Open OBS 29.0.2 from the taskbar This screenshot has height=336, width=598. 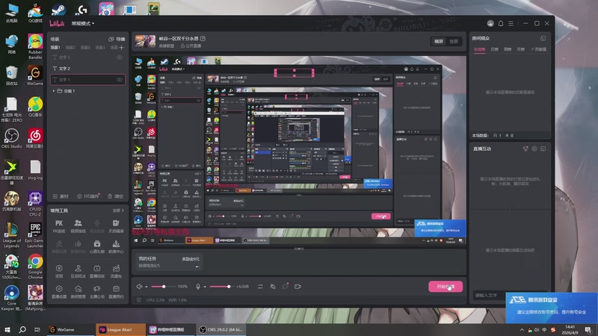[x=221, y=329]
